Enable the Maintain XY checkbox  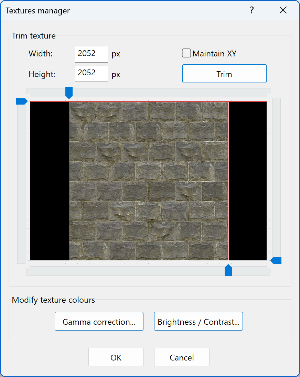pyautogui.click(x=186, y=53)
